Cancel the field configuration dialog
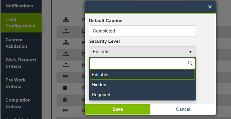Image resolution: width=231 pixels, height=119 pixels. (x=183, y=109)
